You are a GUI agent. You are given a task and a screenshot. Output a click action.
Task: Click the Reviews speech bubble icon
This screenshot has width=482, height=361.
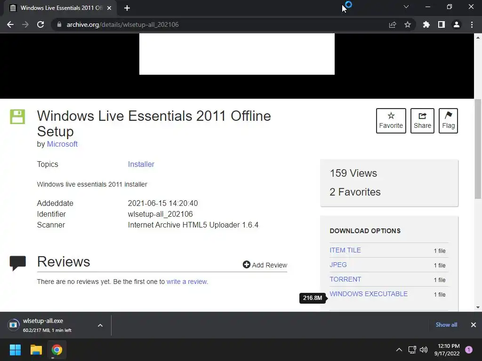coord(18,263)
